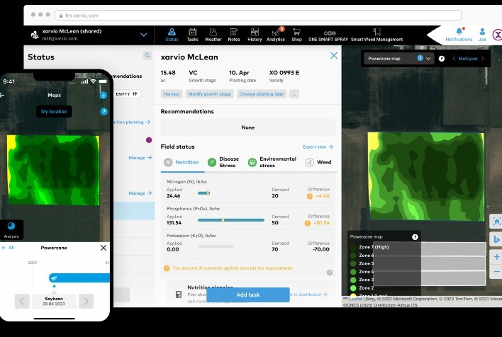Open the History section
Screen dimensions: 502x337
255,35
